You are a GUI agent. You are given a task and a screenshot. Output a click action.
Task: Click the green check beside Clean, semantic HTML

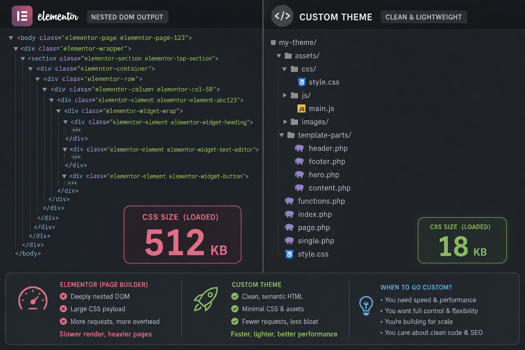(x=235, y=296)
